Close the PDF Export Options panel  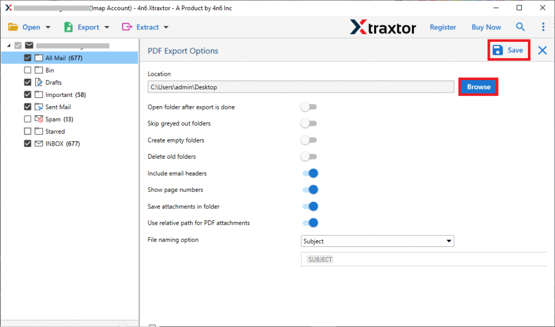[x=542, y=50]
